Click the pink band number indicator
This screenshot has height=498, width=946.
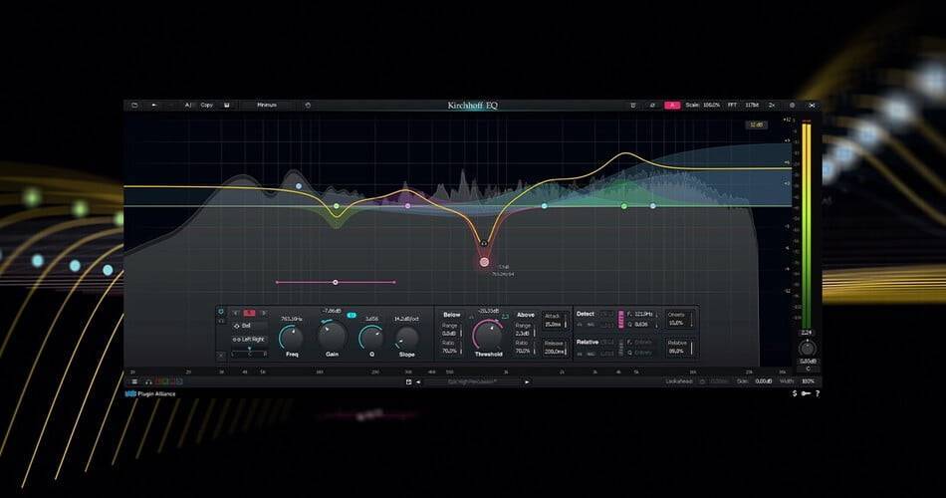point(249,313)
